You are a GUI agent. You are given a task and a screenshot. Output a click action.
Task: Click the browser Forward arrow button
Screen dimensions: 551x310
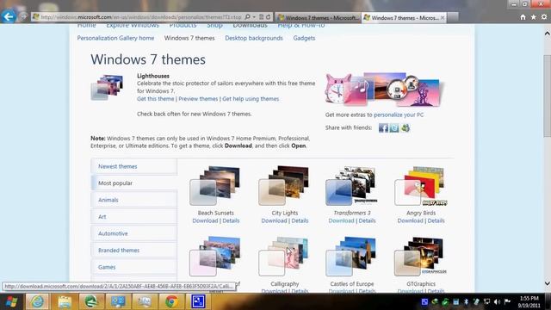pyautogui.click(x=23, y=17)
